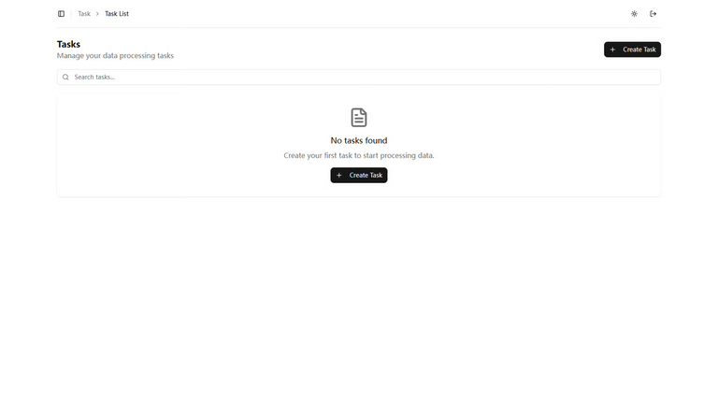718x400 pixels.
Task: Select the Task List breadcrumb item
Action: 117,14
